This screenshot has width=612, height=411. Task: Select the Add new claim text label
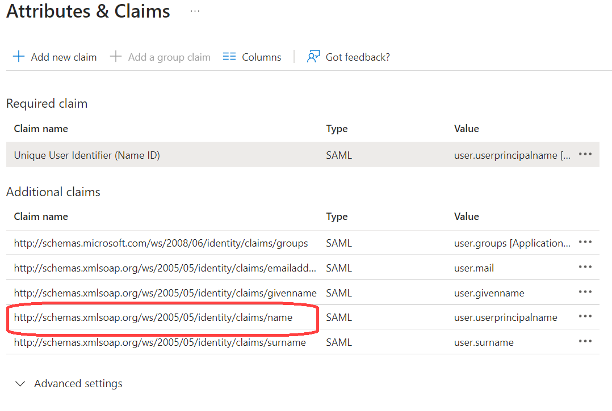pos(64,57)
